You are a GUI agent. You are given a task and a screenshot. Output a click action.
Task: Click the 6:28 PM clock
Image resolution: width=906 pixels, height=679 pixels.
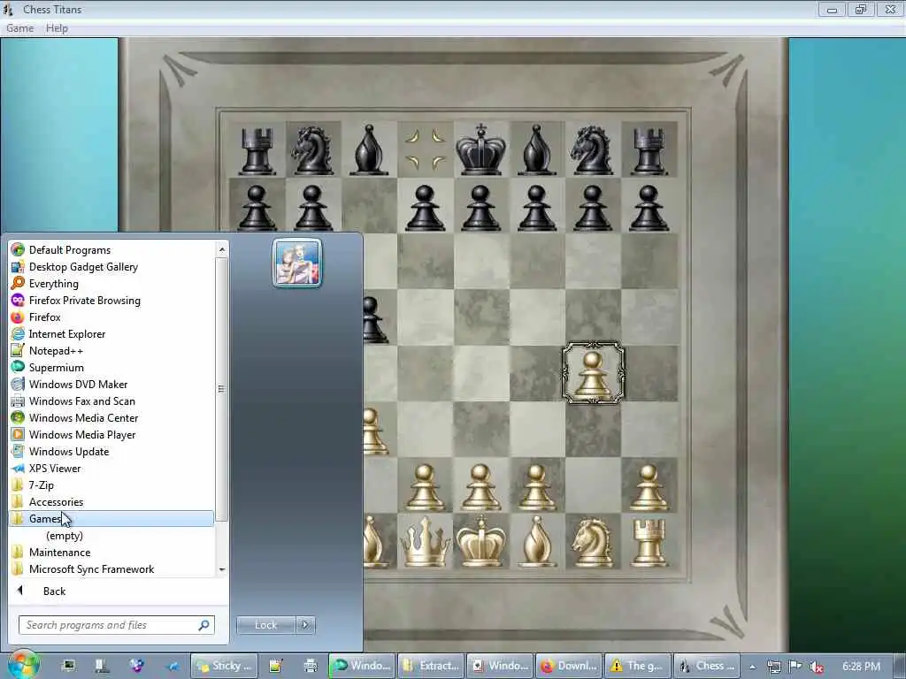[861, 666]
